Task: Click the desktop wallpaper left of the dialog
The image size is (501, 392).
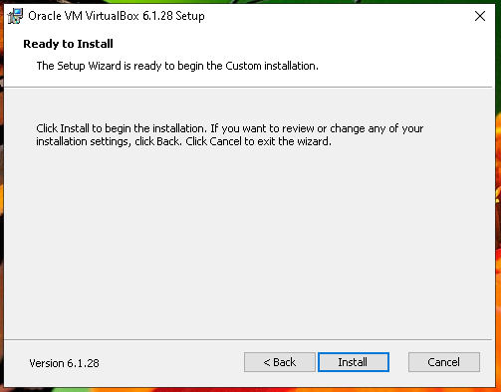Action: coord(2,199)
